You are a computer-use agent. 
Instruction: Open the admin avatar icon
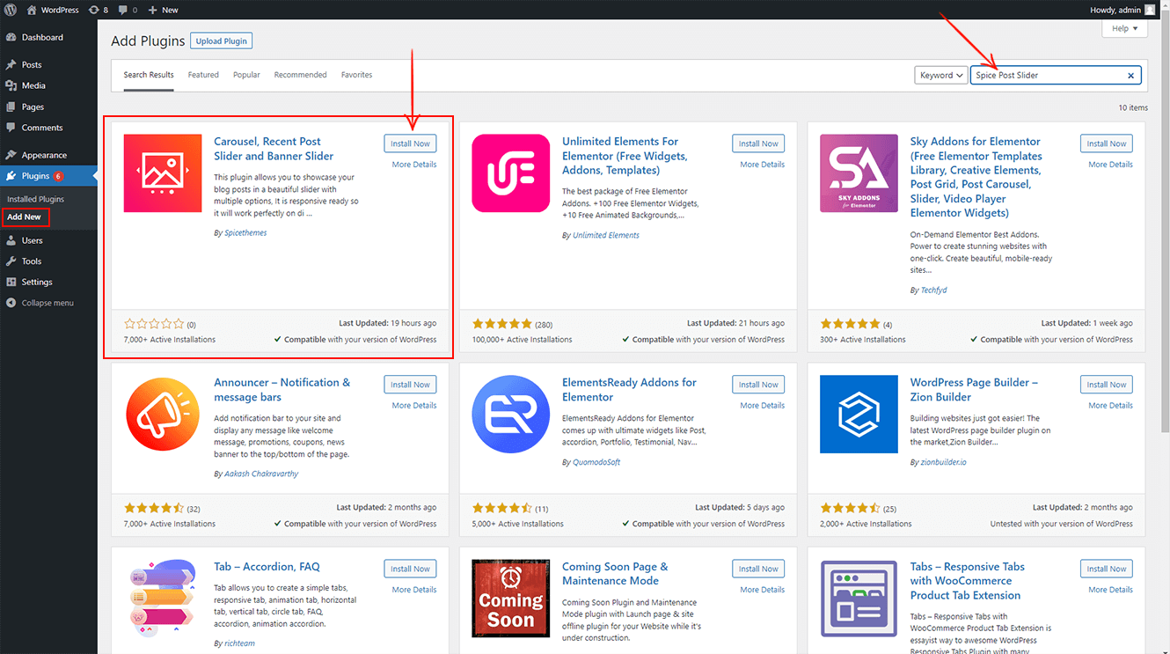point(1150,10)
